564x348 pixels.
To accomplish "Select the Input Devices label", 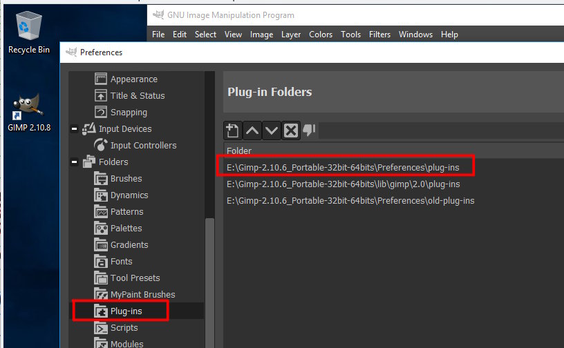I will coord(125,128).
